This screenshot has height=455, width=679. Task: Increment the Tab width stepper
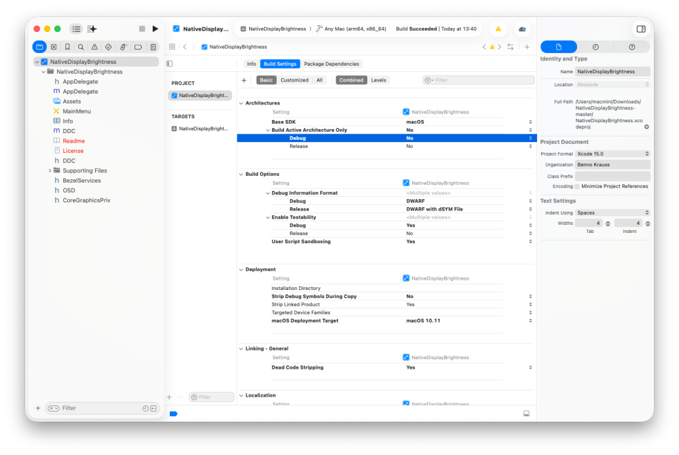point(608,221)
